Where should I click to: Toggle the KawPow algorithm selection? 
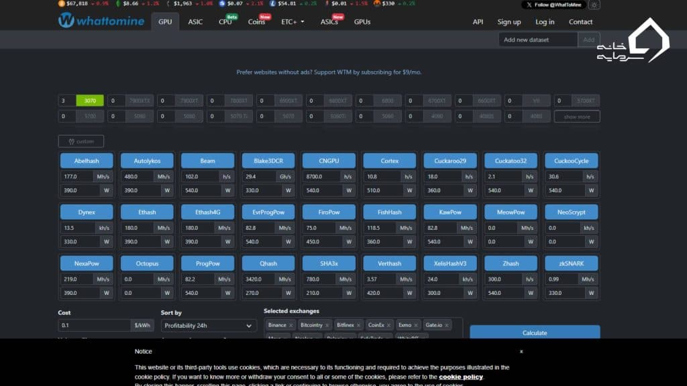pos(450,212)
